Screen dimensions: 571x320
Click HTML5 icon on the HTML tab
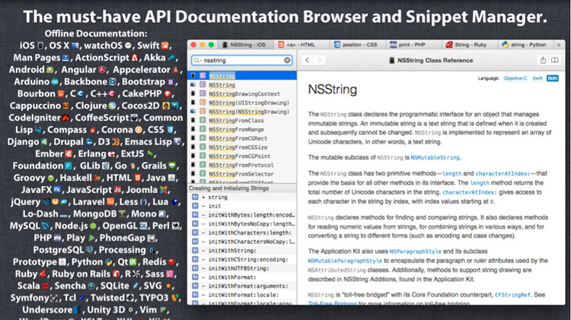(x=281, y=44)
